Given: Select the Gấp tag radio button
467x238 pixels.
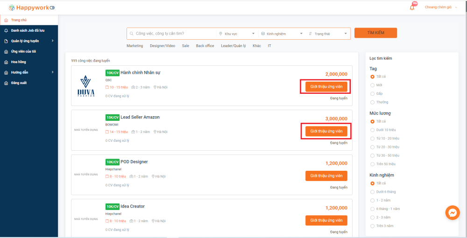Looking at the screenshot, I should pyautogui.click(x=372, y=93).
